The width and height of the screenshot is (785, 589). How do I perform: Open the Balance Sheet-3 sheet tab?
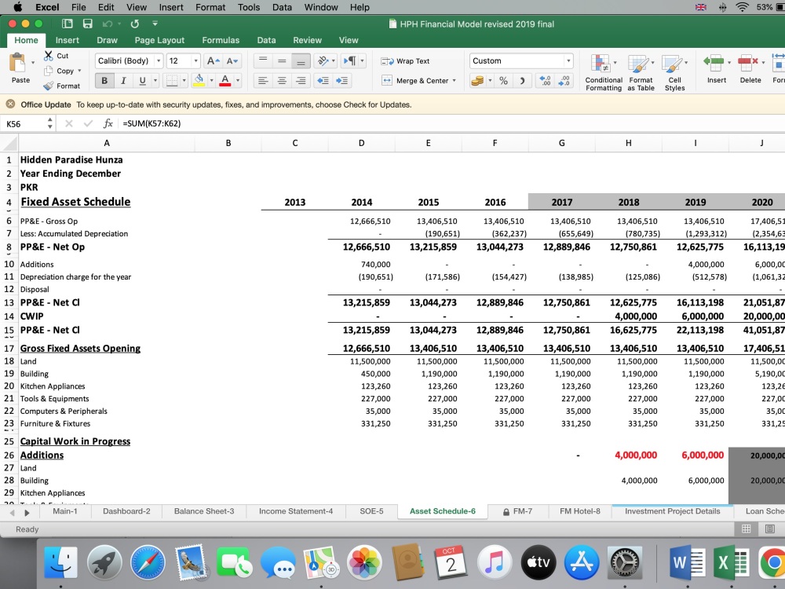(x=204, y=511)
